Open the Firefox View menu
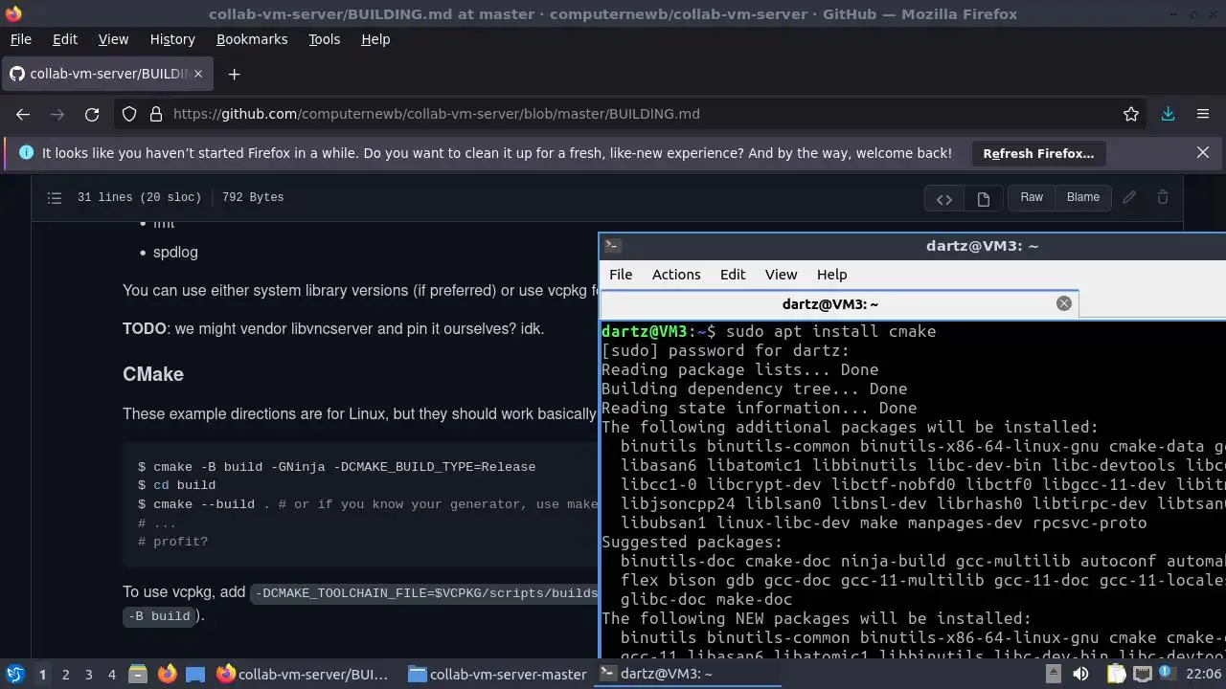Screen dimensions: 1226x689 click(x=113, y=39)
